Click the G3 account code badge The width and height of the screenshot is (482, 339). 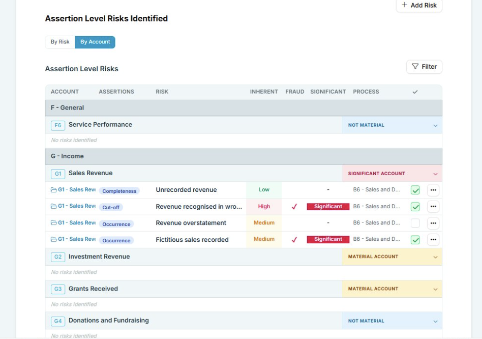pyautogui.click(x=58, y=289)
